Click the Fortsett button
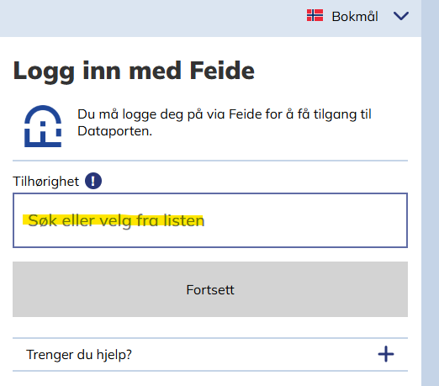Viewport: 439px width, 386px height. click(210, 289)
